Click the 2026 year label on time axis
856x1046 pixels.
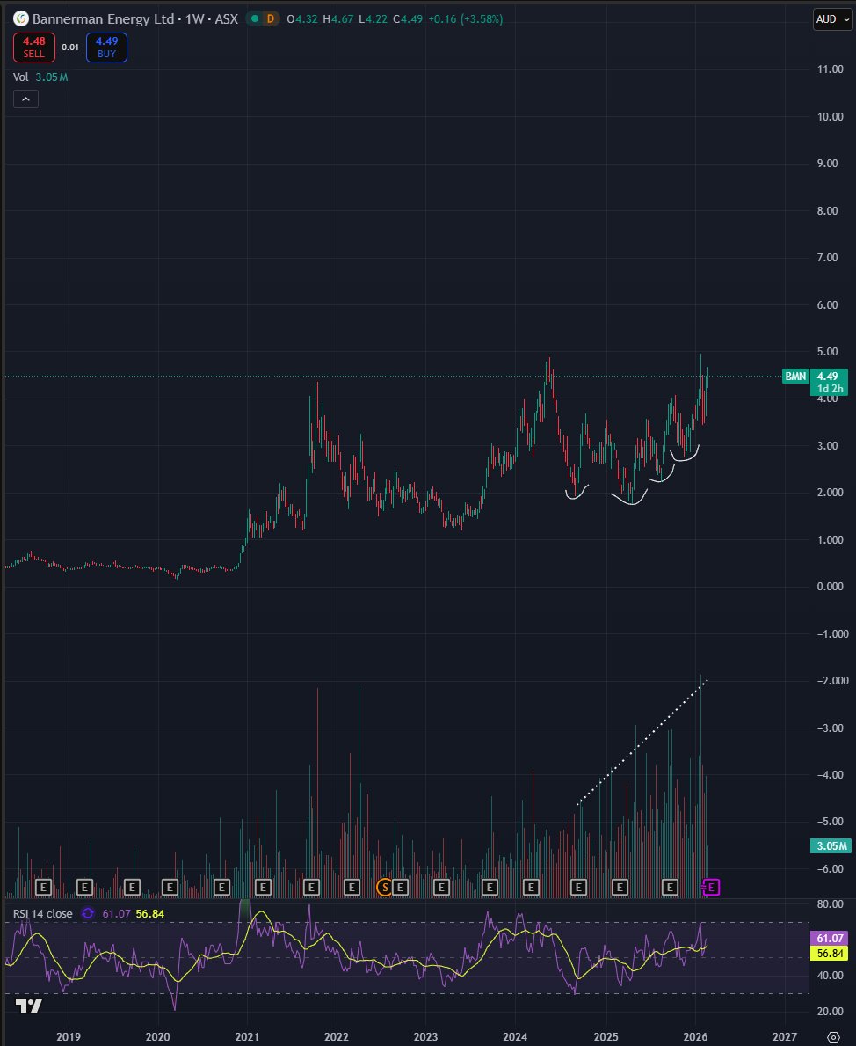point(695,1036)
